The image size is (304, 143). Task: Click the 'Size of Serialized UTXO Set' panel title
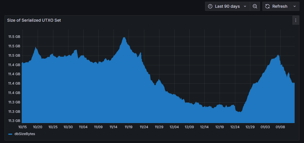(x=34, y=20)
